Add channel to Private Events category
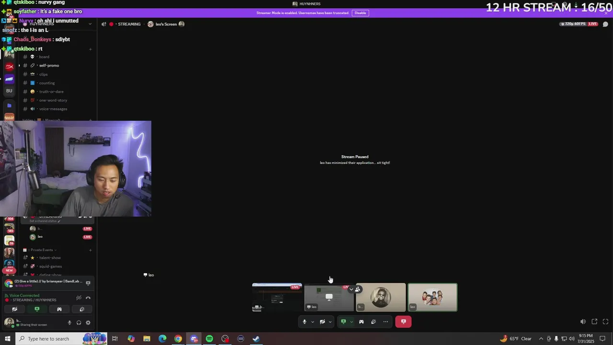 [x=91, y=250]
